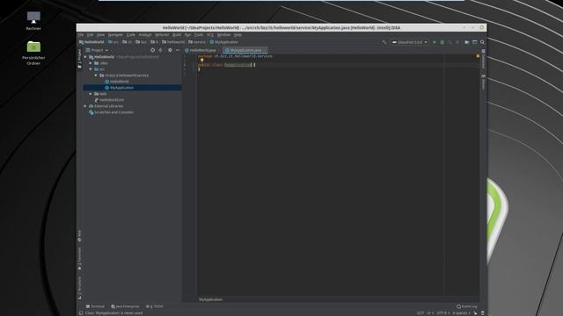Hide the Project panel with minus icon
Image resolution: width=563 pixels, height=316 pixels.
click(178, 50)
